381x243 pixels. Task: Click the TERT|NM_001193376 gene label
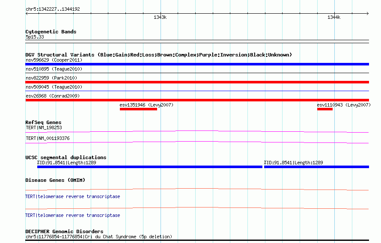coord(48,138)
